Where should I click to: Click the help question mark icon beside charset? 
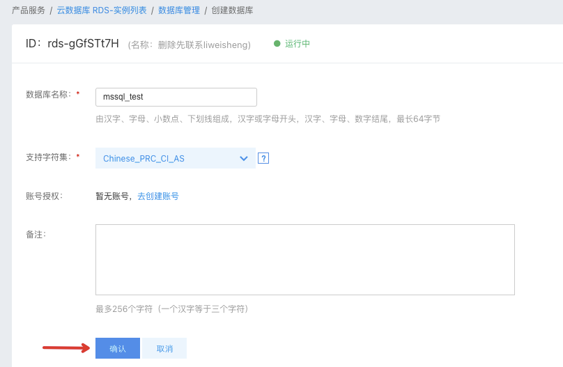263,158
